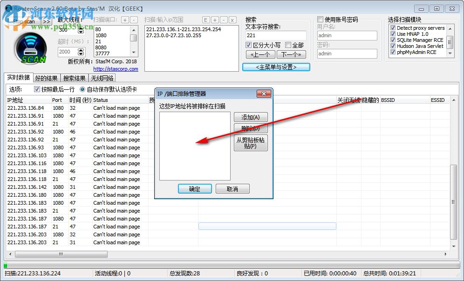This screenshot has height=281, width=464.
Task: Increase max threads with the up stepper arrow
Action: coord(82,27)
